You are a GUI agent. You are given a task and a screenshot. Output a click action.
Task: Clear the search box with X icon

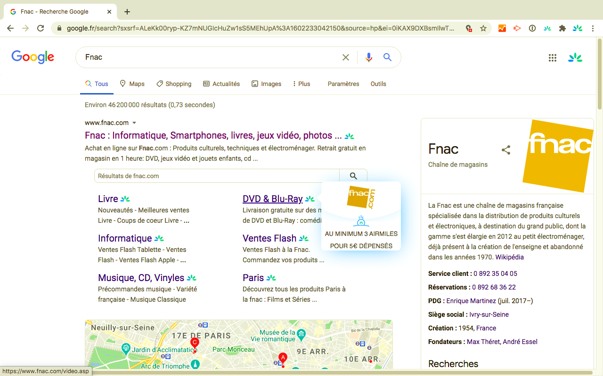(346, 57)
